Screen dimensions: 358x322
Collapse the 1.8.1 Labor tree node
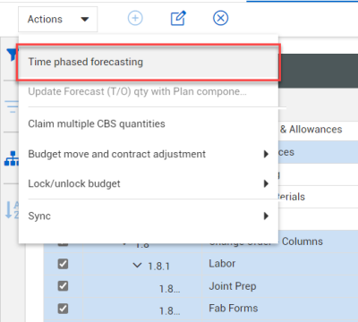click(137, 265)
